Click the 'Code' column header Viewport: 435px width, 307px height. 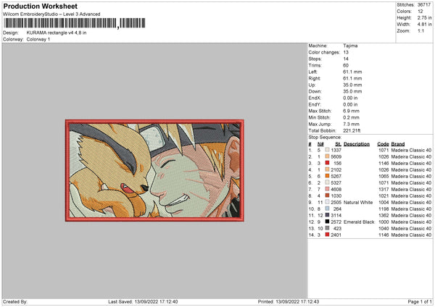coord(383,144)
